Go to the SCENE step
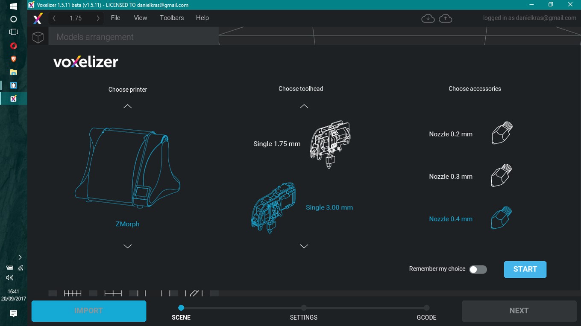The image size is (581, 326). click(181, 317)
